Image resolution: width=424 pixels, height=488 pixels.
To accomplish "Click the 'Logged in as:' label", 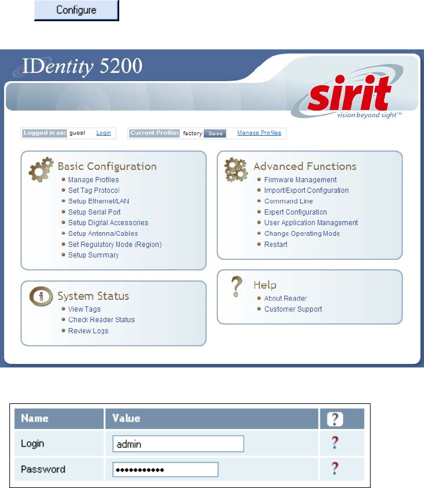I will pyautogui.click(x=45, y=133).
